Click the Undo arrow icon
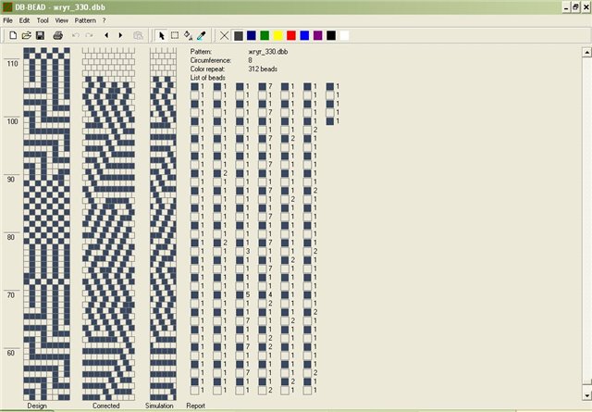Viewport: 592px width, 412px height. tap(76, 35)
